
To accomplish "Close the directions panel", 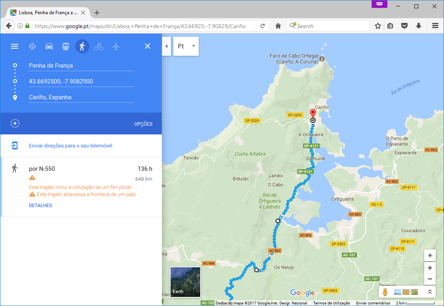I will point(148,46).
